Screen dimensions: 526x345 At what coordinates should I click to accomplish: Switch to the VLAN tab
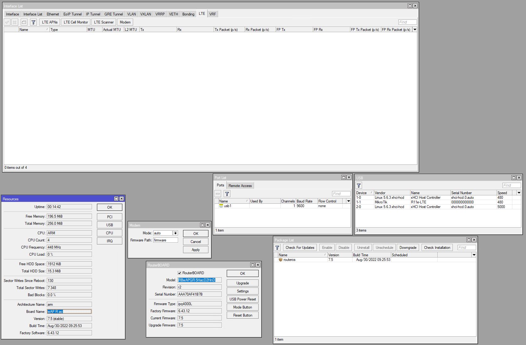coord(131,14)
